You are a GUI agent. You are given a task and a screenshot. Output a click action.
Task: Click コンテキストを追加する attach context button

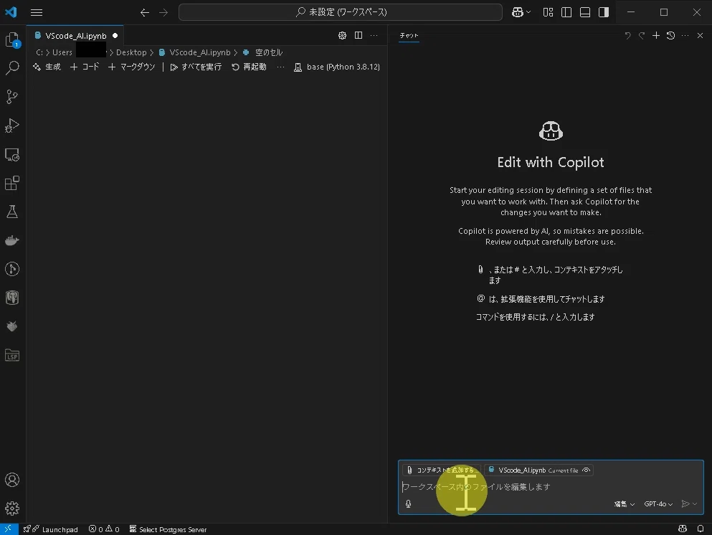tap(442, 470)
